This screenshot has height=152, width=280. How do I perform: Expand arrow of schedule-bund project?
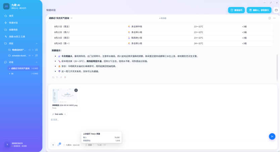click(x=33, y=56)
